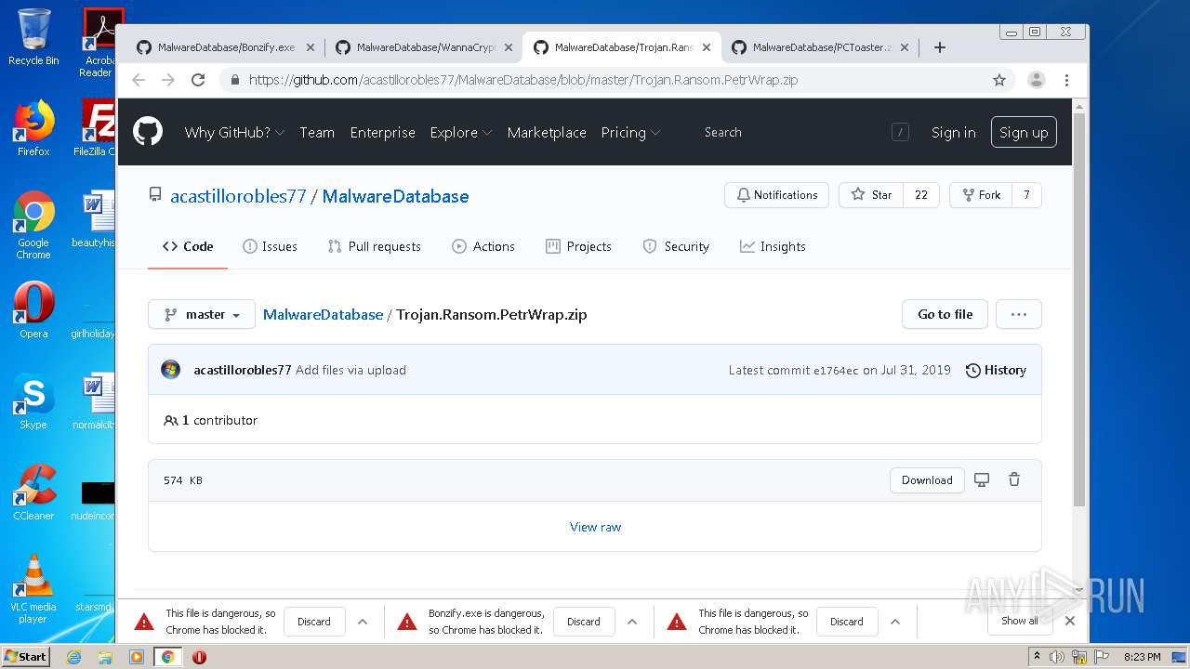The image size is (1190, 669).
Task: Open new browser tab with plus icon
Action: [940, 47]
